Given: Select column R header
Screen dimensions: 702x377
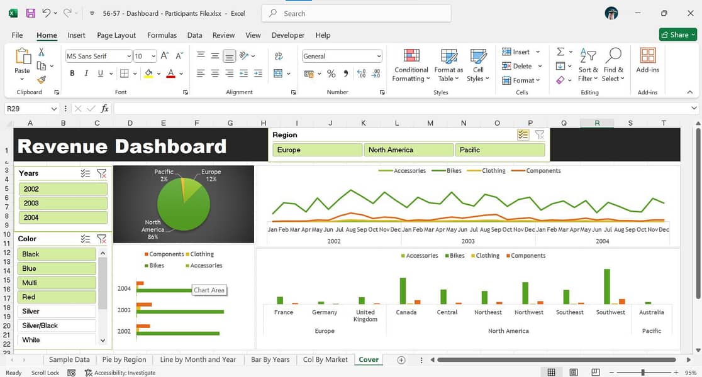Looking at the screenshot, I should coord(597,123).
